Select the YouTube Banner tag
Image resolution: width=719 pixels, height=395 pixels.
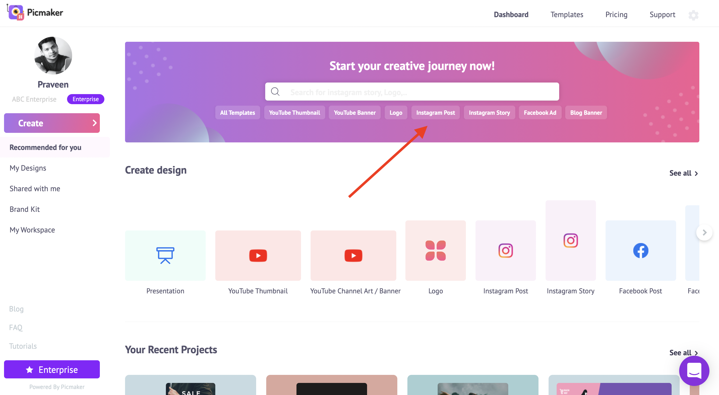point(354,112)
